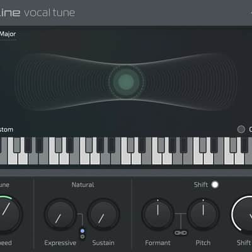Click the "vocal tune" title text
The height and width of the screenshot is (252, 252).
tap(50, 13)
